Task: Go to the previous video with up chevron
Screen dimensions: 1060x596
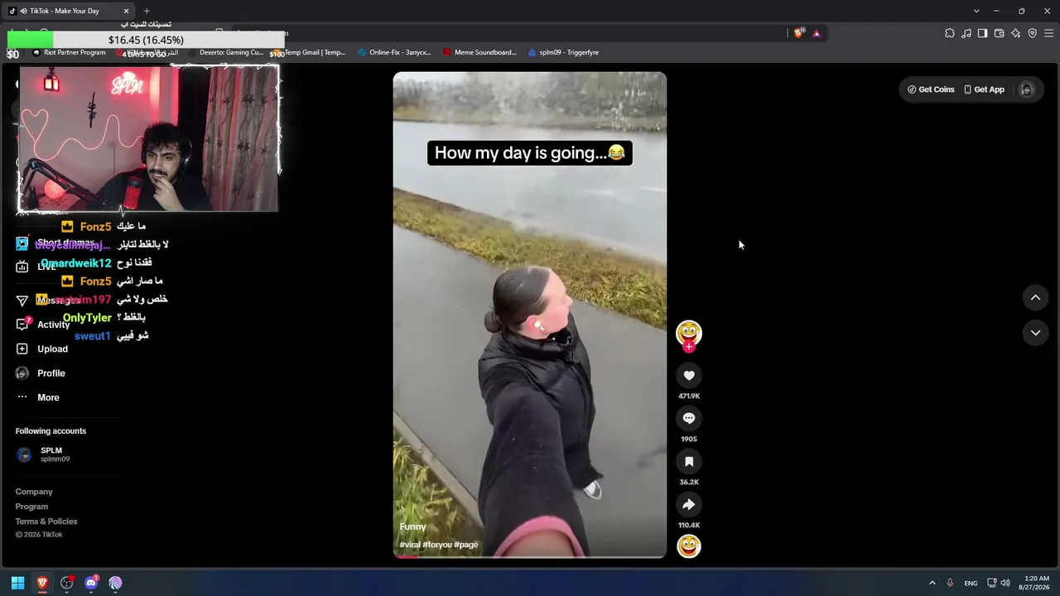Action: [1035, 297]
